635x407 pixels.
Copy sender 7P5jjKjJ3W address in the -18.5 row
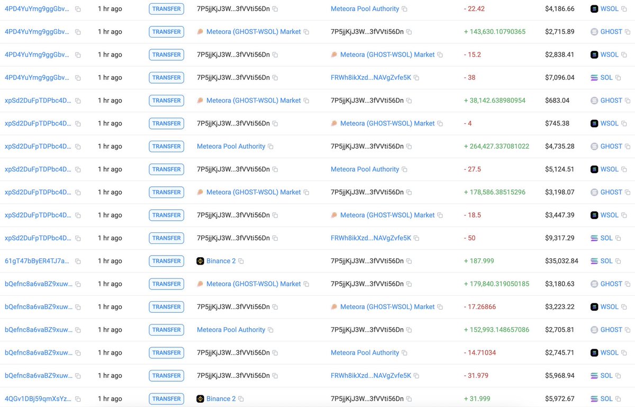coord(275,215)
